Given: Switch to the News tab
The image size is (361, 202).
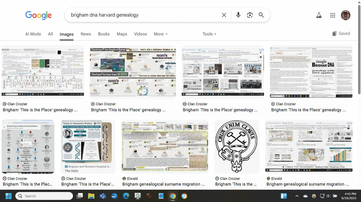Looking at the screenshot, I should point(86,34).
